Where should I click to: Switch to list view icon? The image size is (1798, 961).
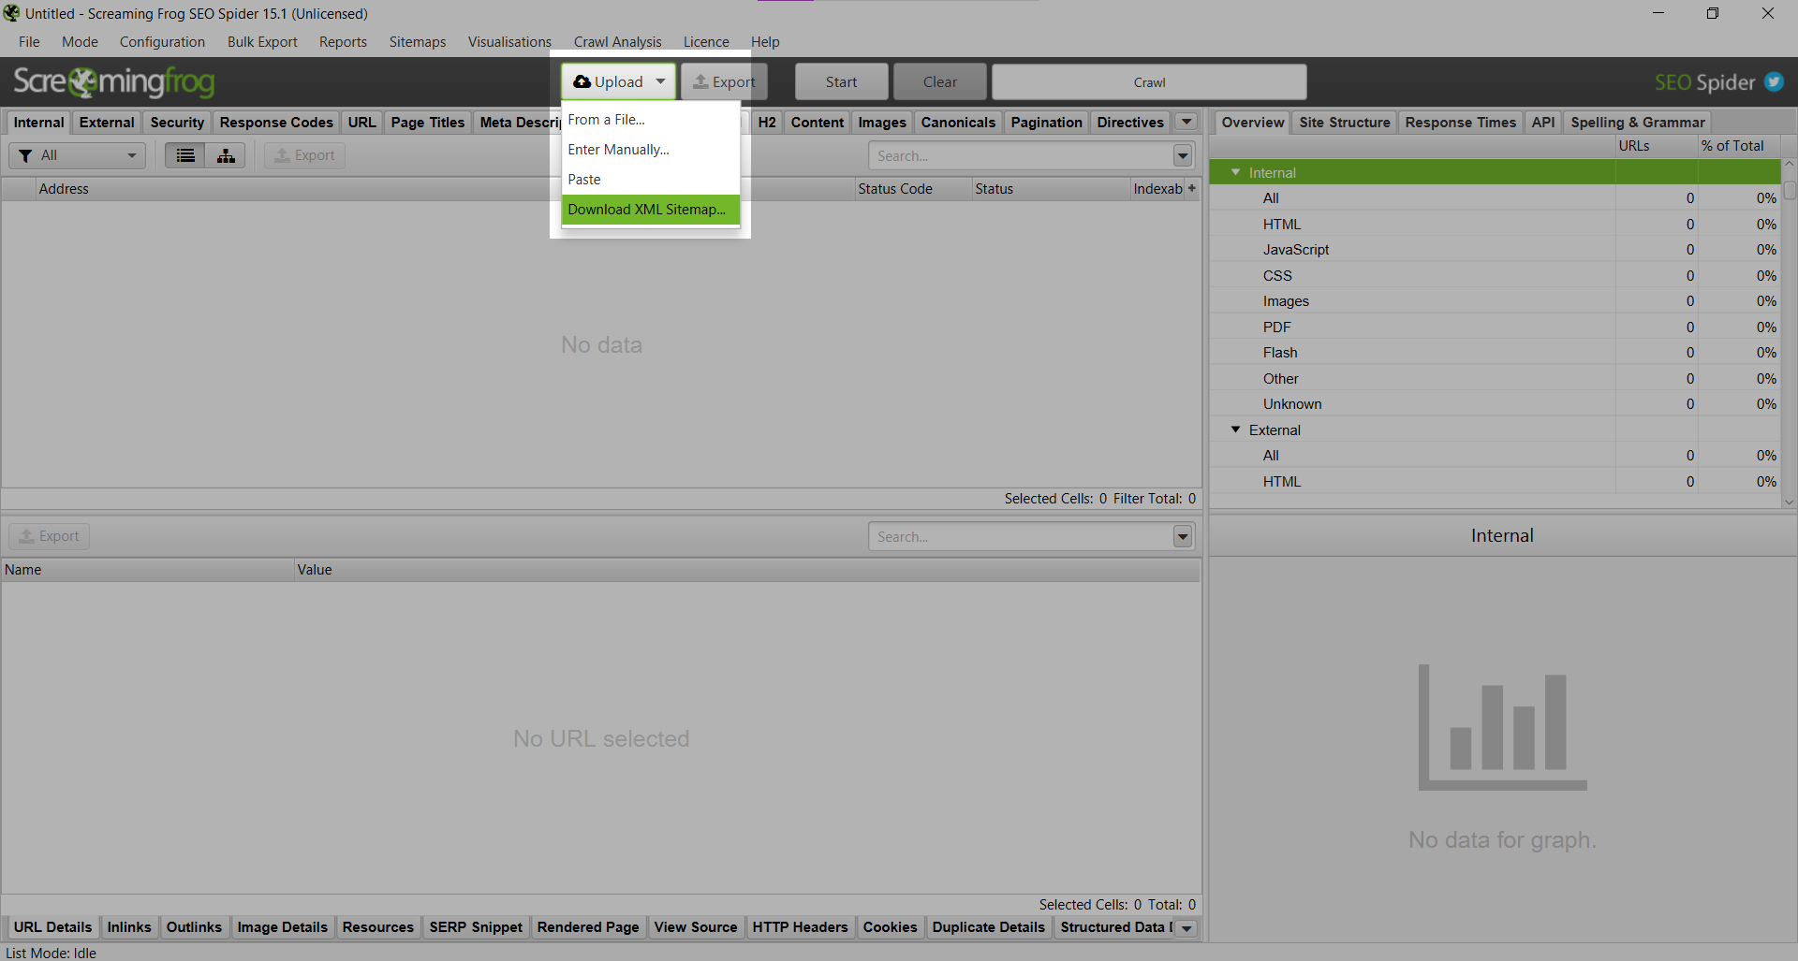pos(185,155)
